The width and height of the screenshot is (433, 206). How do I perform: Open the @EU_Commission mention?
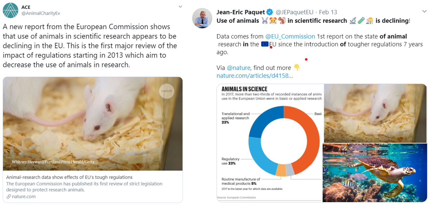[x=290, y=36]
